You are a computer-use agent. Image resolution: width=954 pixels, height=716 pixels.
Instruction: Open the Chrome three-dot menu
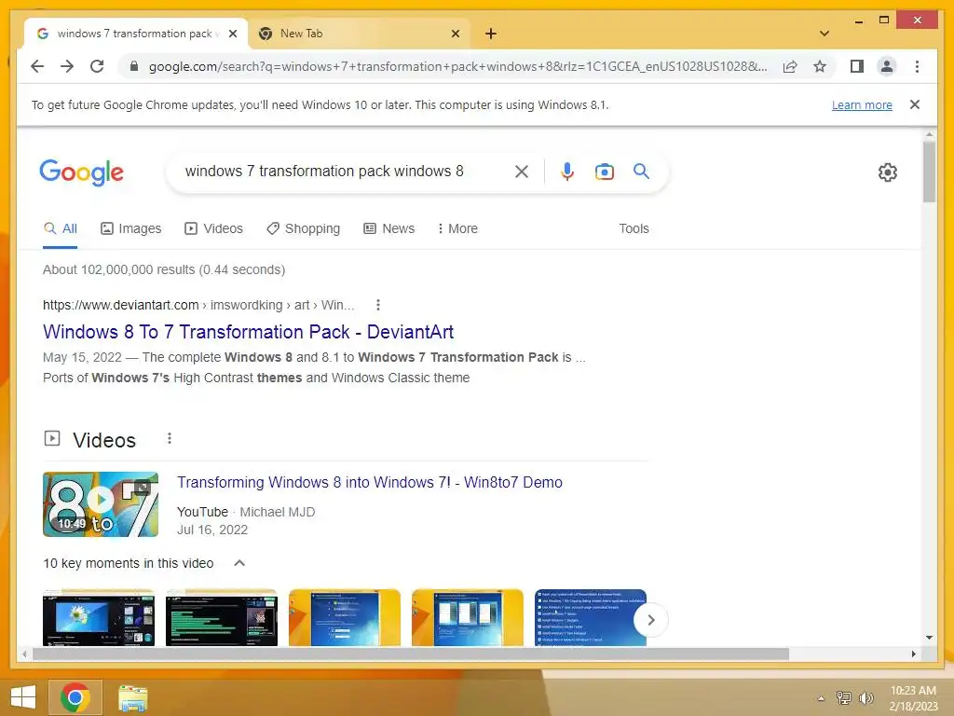tap(917, 66)
